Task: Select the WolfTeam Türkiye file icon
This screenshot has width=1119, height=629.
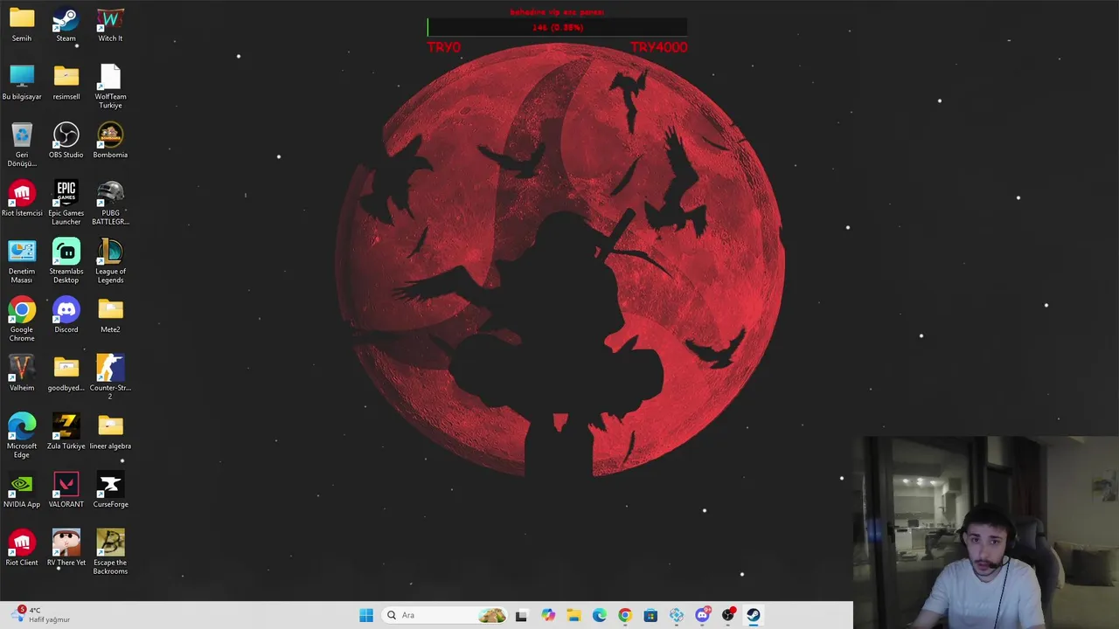Action: point(110,86)
